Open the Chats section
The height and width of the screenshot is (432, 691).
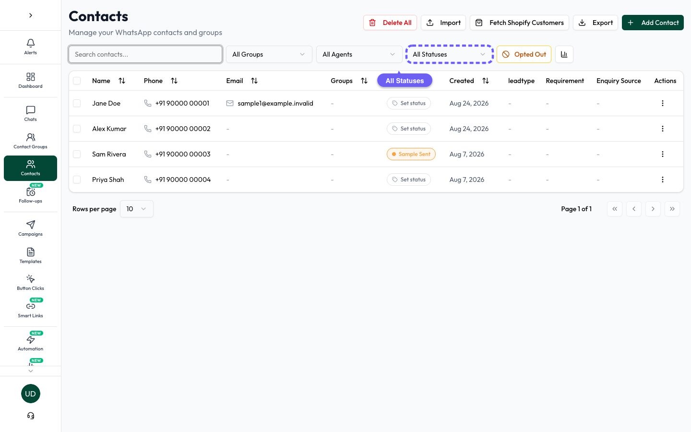point(30,114)
